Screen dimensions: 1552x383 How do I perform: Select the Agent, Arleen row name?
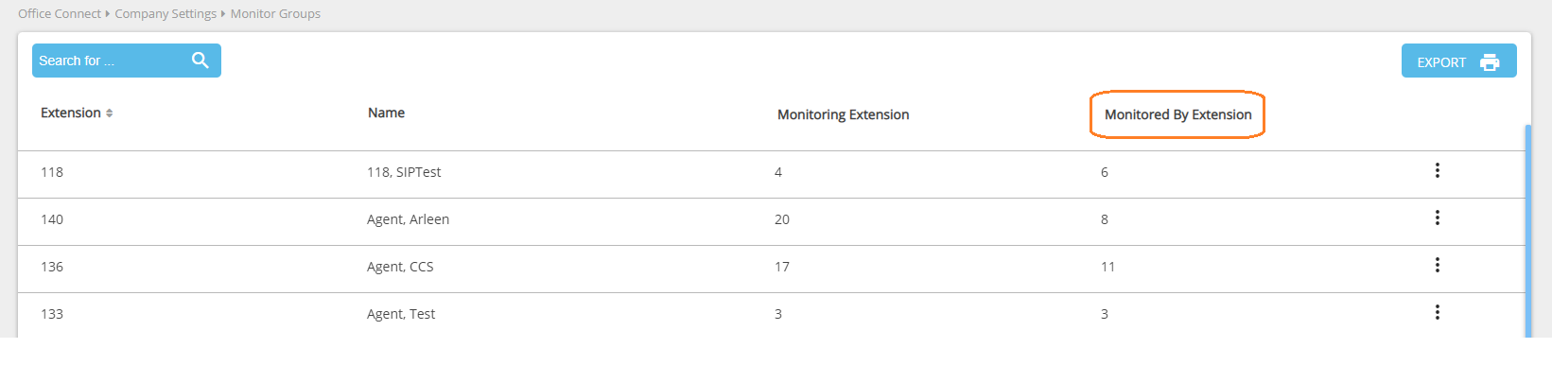click(x=408, y=219)
